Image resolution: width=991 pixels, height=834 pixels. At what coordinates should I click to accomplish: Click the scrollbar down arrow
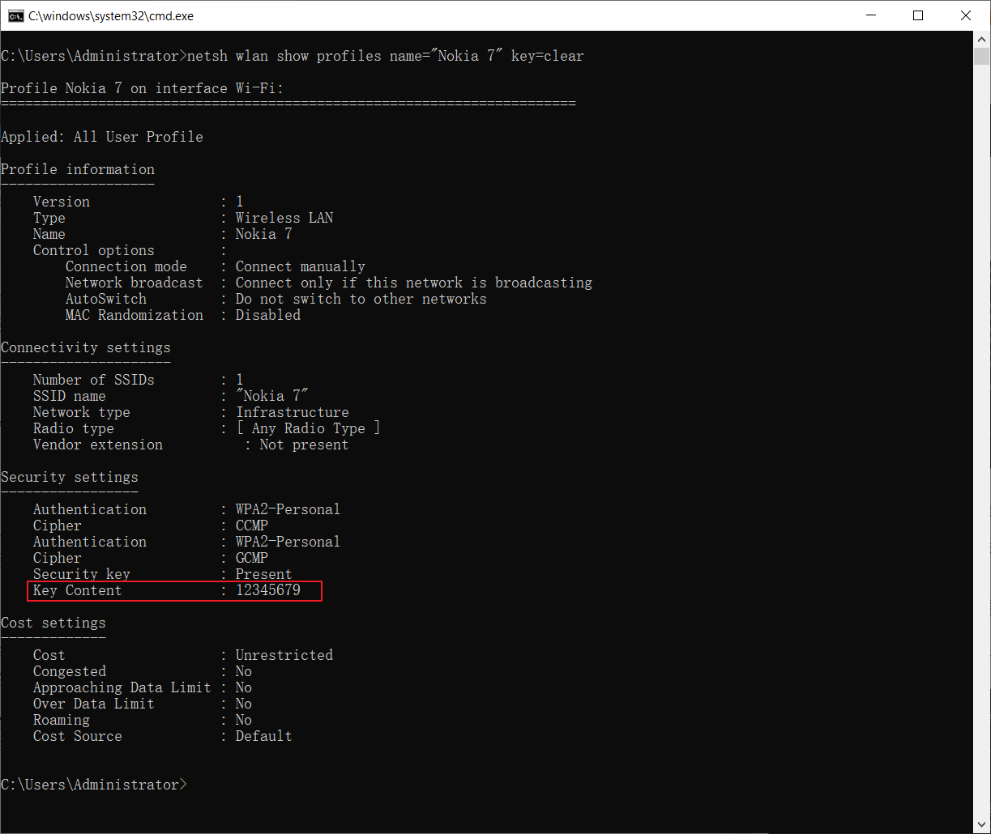pyautogui.click(x=982, y=825)
